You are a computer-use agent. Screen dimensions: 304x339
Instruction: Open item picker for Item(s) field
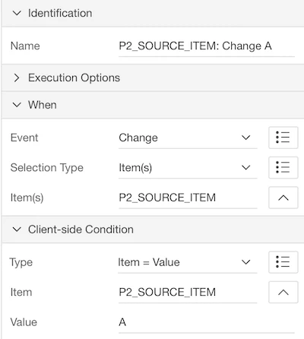tap(283, 198)
